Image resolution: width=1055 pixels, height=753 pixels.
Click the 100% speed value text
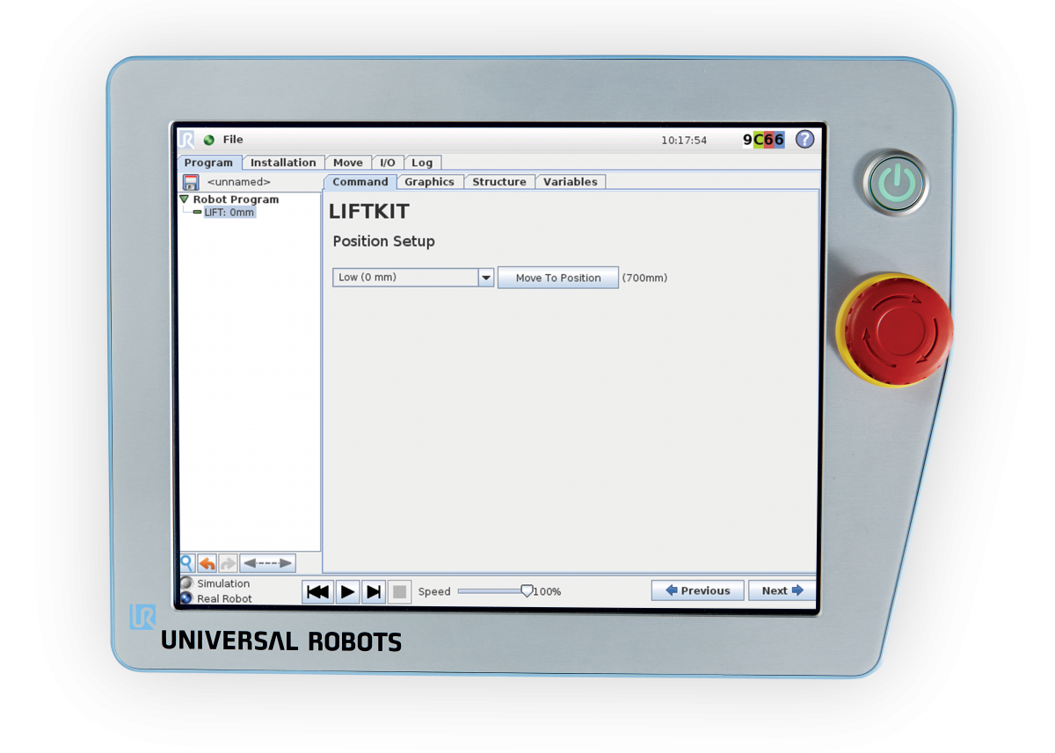tap(548, 591)
